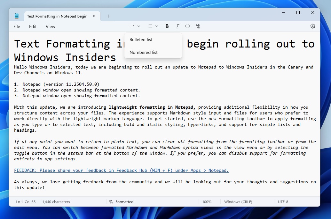
Task: Open the heading style H1 dropdown
Action: pyautogui.click(x=134, y=26)
